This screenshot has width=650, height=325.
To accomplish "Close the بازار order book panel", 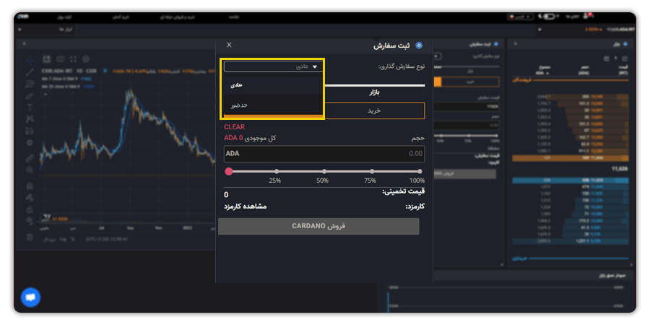I will (515, 43).
